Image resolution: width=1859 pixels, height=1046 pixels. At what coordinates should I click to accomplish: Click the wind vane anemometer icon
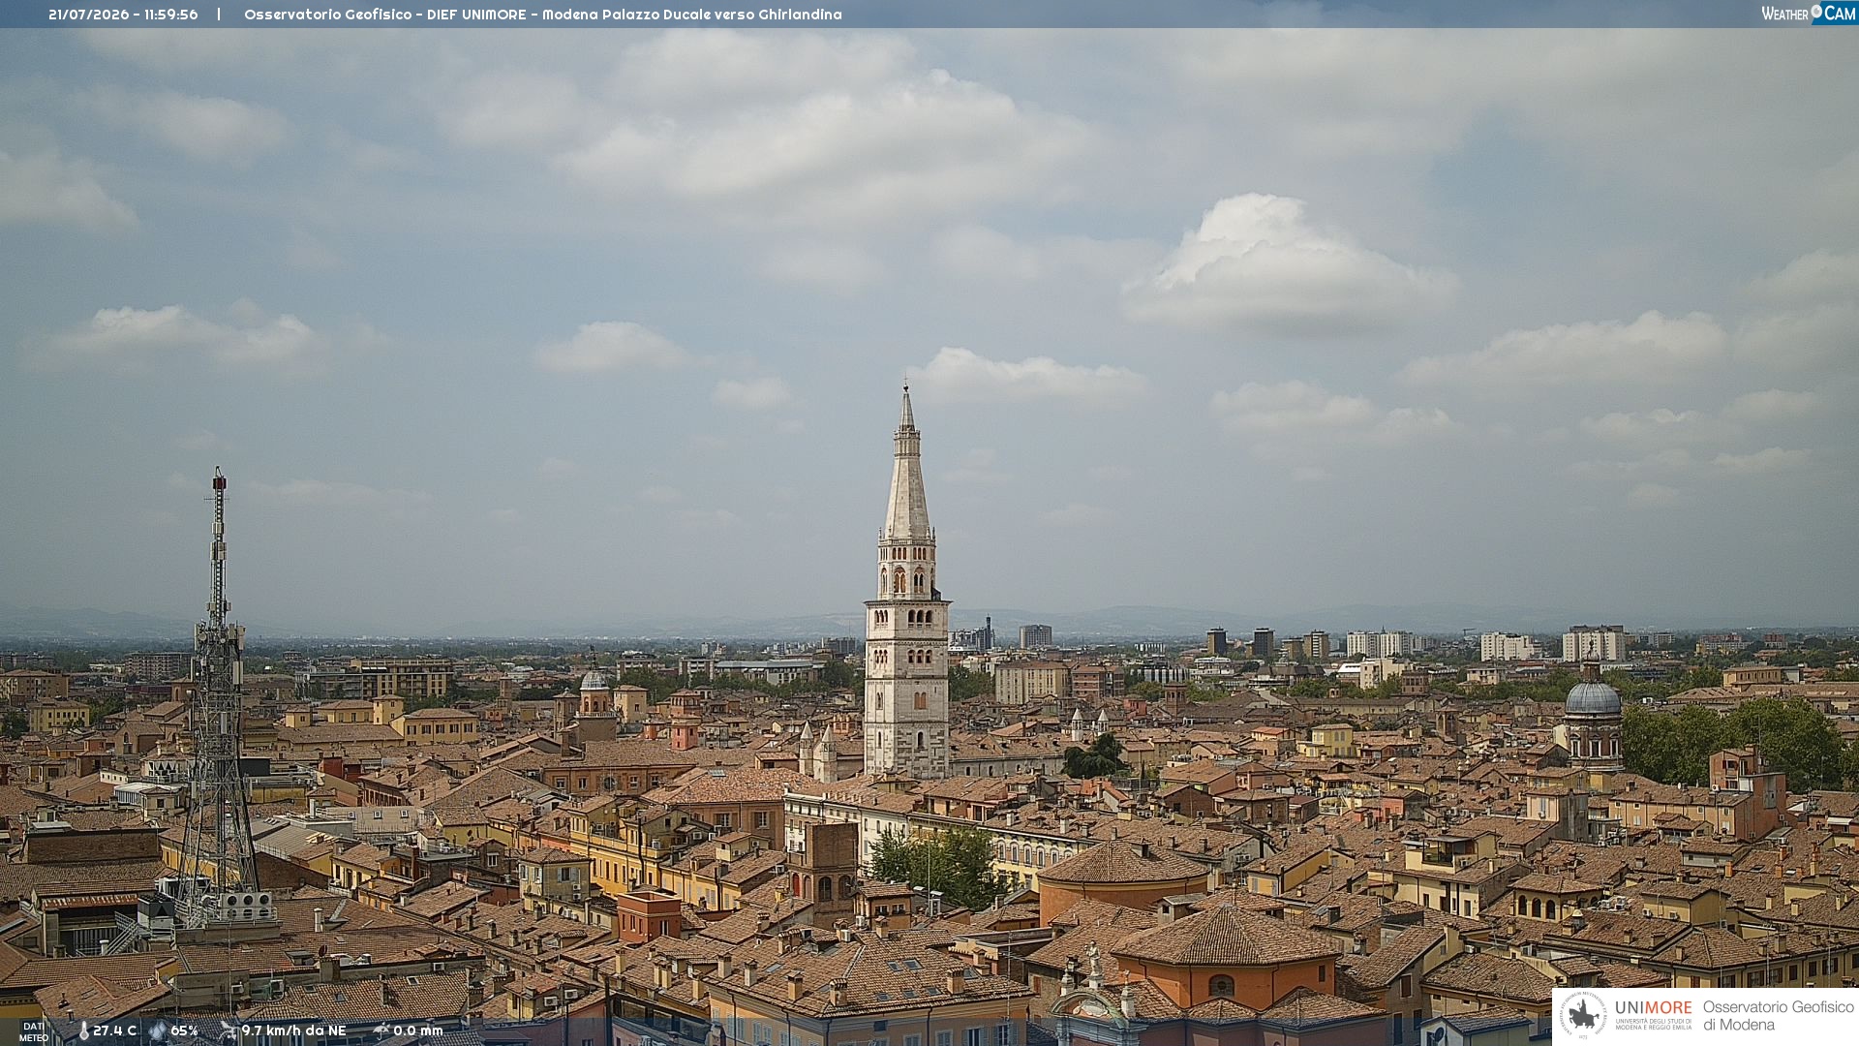click(x=228, y=1031)
